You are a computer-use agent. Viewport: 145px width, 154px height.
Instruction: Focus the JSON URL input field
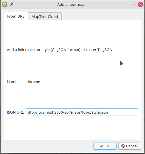82,112
